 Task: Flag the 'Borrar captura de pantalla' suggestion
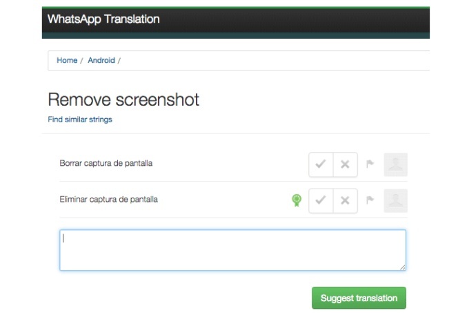tap(370, 164)
